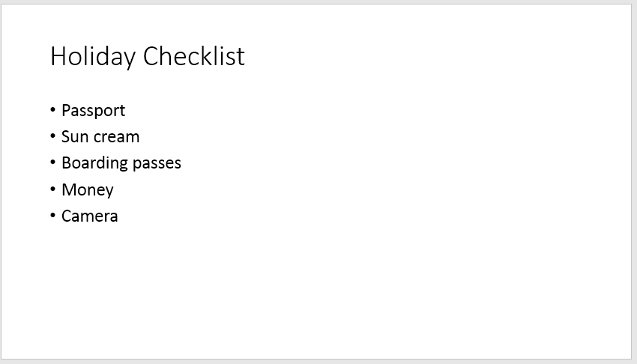The height and width of the screenshot is (364, 637).
Task: Select the Passport bullet text
Action: tap(94, 110)
